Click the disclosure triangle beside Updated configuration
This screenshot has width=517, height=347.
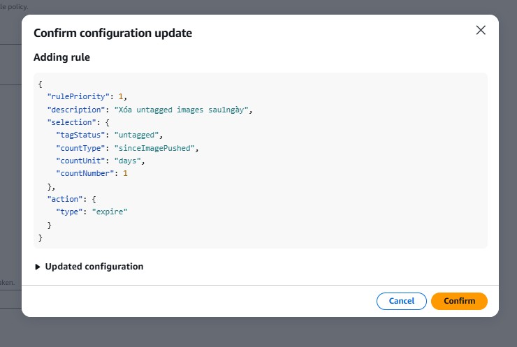(x=38, y=267)
